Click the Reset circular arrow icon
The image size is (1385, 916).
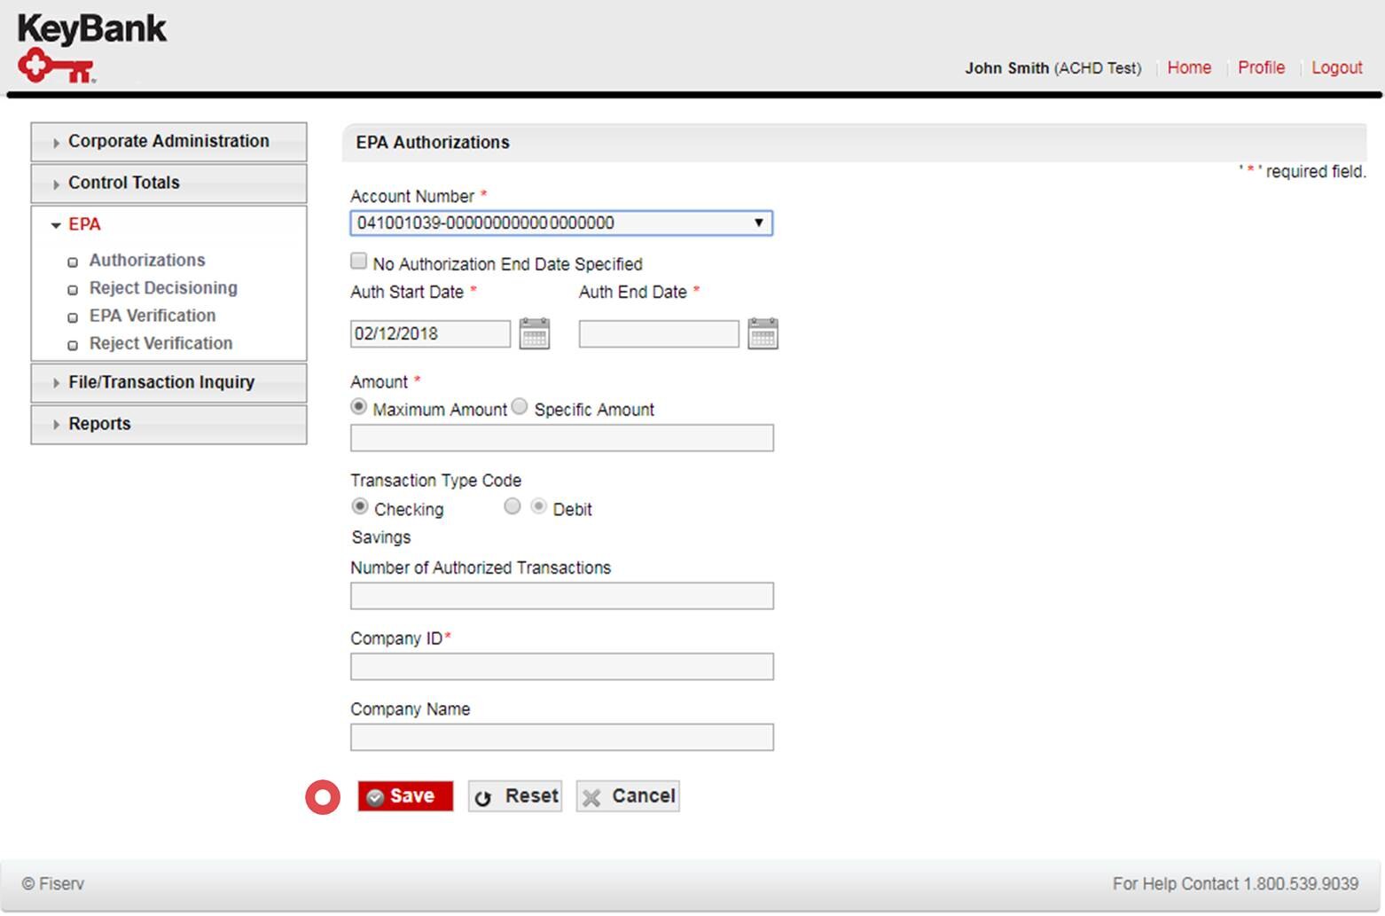482,796
